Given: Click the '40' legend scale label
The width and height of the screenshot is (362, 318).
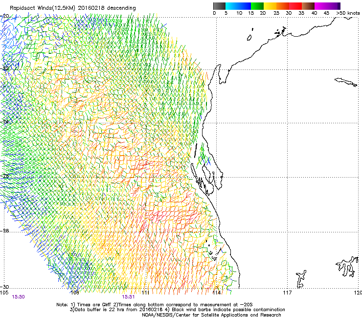Looking at the screenshot, I should click(314, 13).
